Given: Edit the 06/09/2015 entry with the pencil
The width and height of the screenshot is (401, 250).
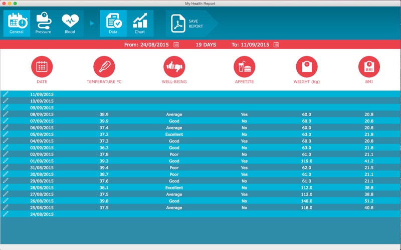Looking at the screenshot, I should [6, 127].
